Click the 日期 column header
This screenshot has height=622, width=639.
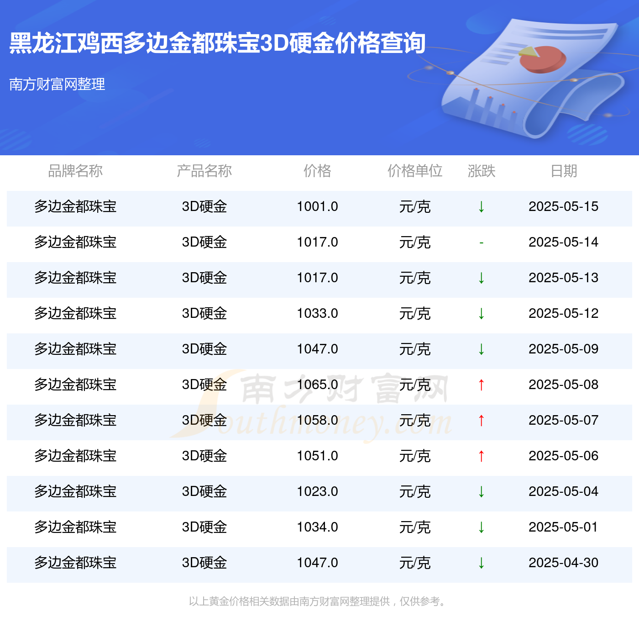[564, 171]
